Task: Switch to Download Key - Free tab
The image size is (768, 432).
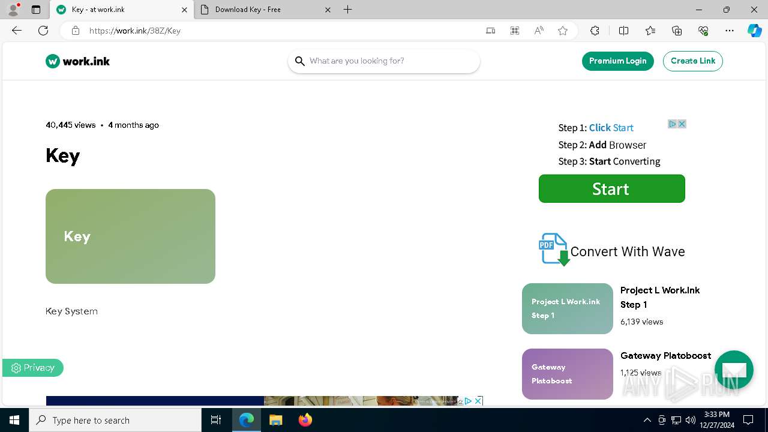Action: click(x=266, y=10)
